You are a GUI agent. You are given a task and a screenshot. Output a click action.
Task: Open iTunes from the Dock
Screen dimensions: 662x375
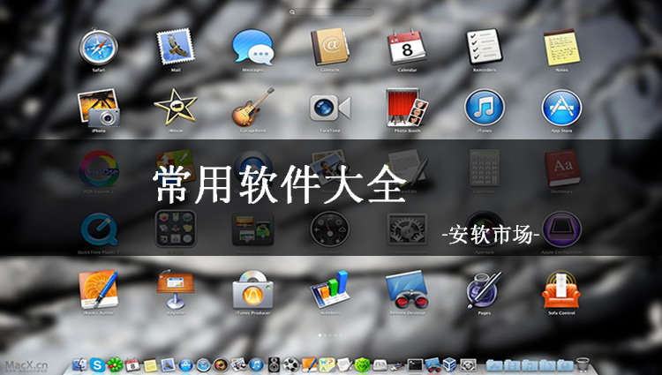[256, 365]
